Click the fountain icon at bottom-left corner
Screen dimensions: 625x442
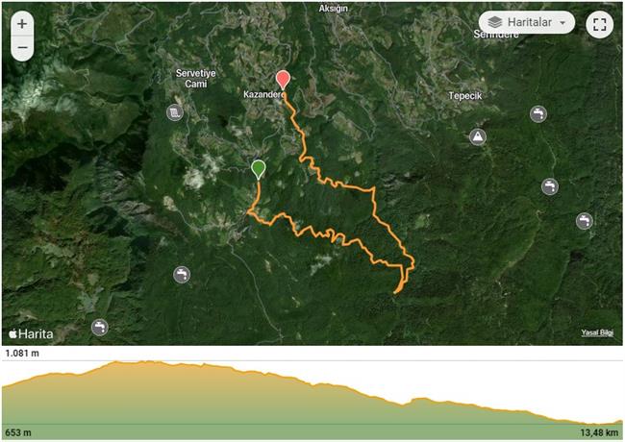(100, 328)
